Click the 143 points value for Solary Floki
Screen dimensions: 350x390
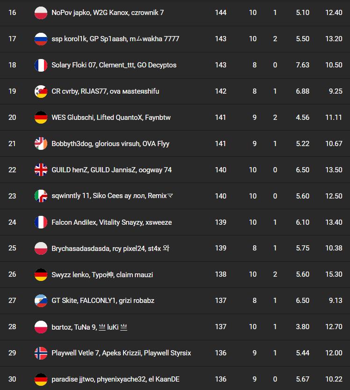click(220, 65)
